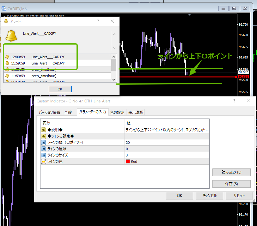
Task: Click the ゾーンの幅 integer parameter icon
Action: pyautogui.click(x=43, y=143)
